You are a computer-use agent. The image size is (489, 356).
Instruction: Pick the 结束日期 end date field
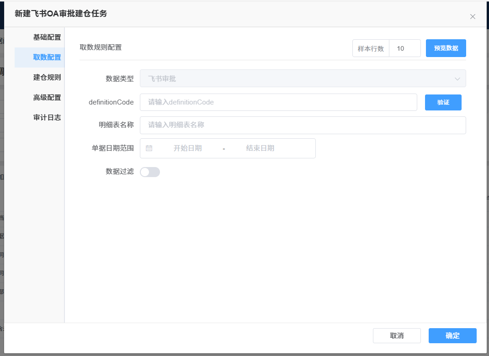(260, 148)
